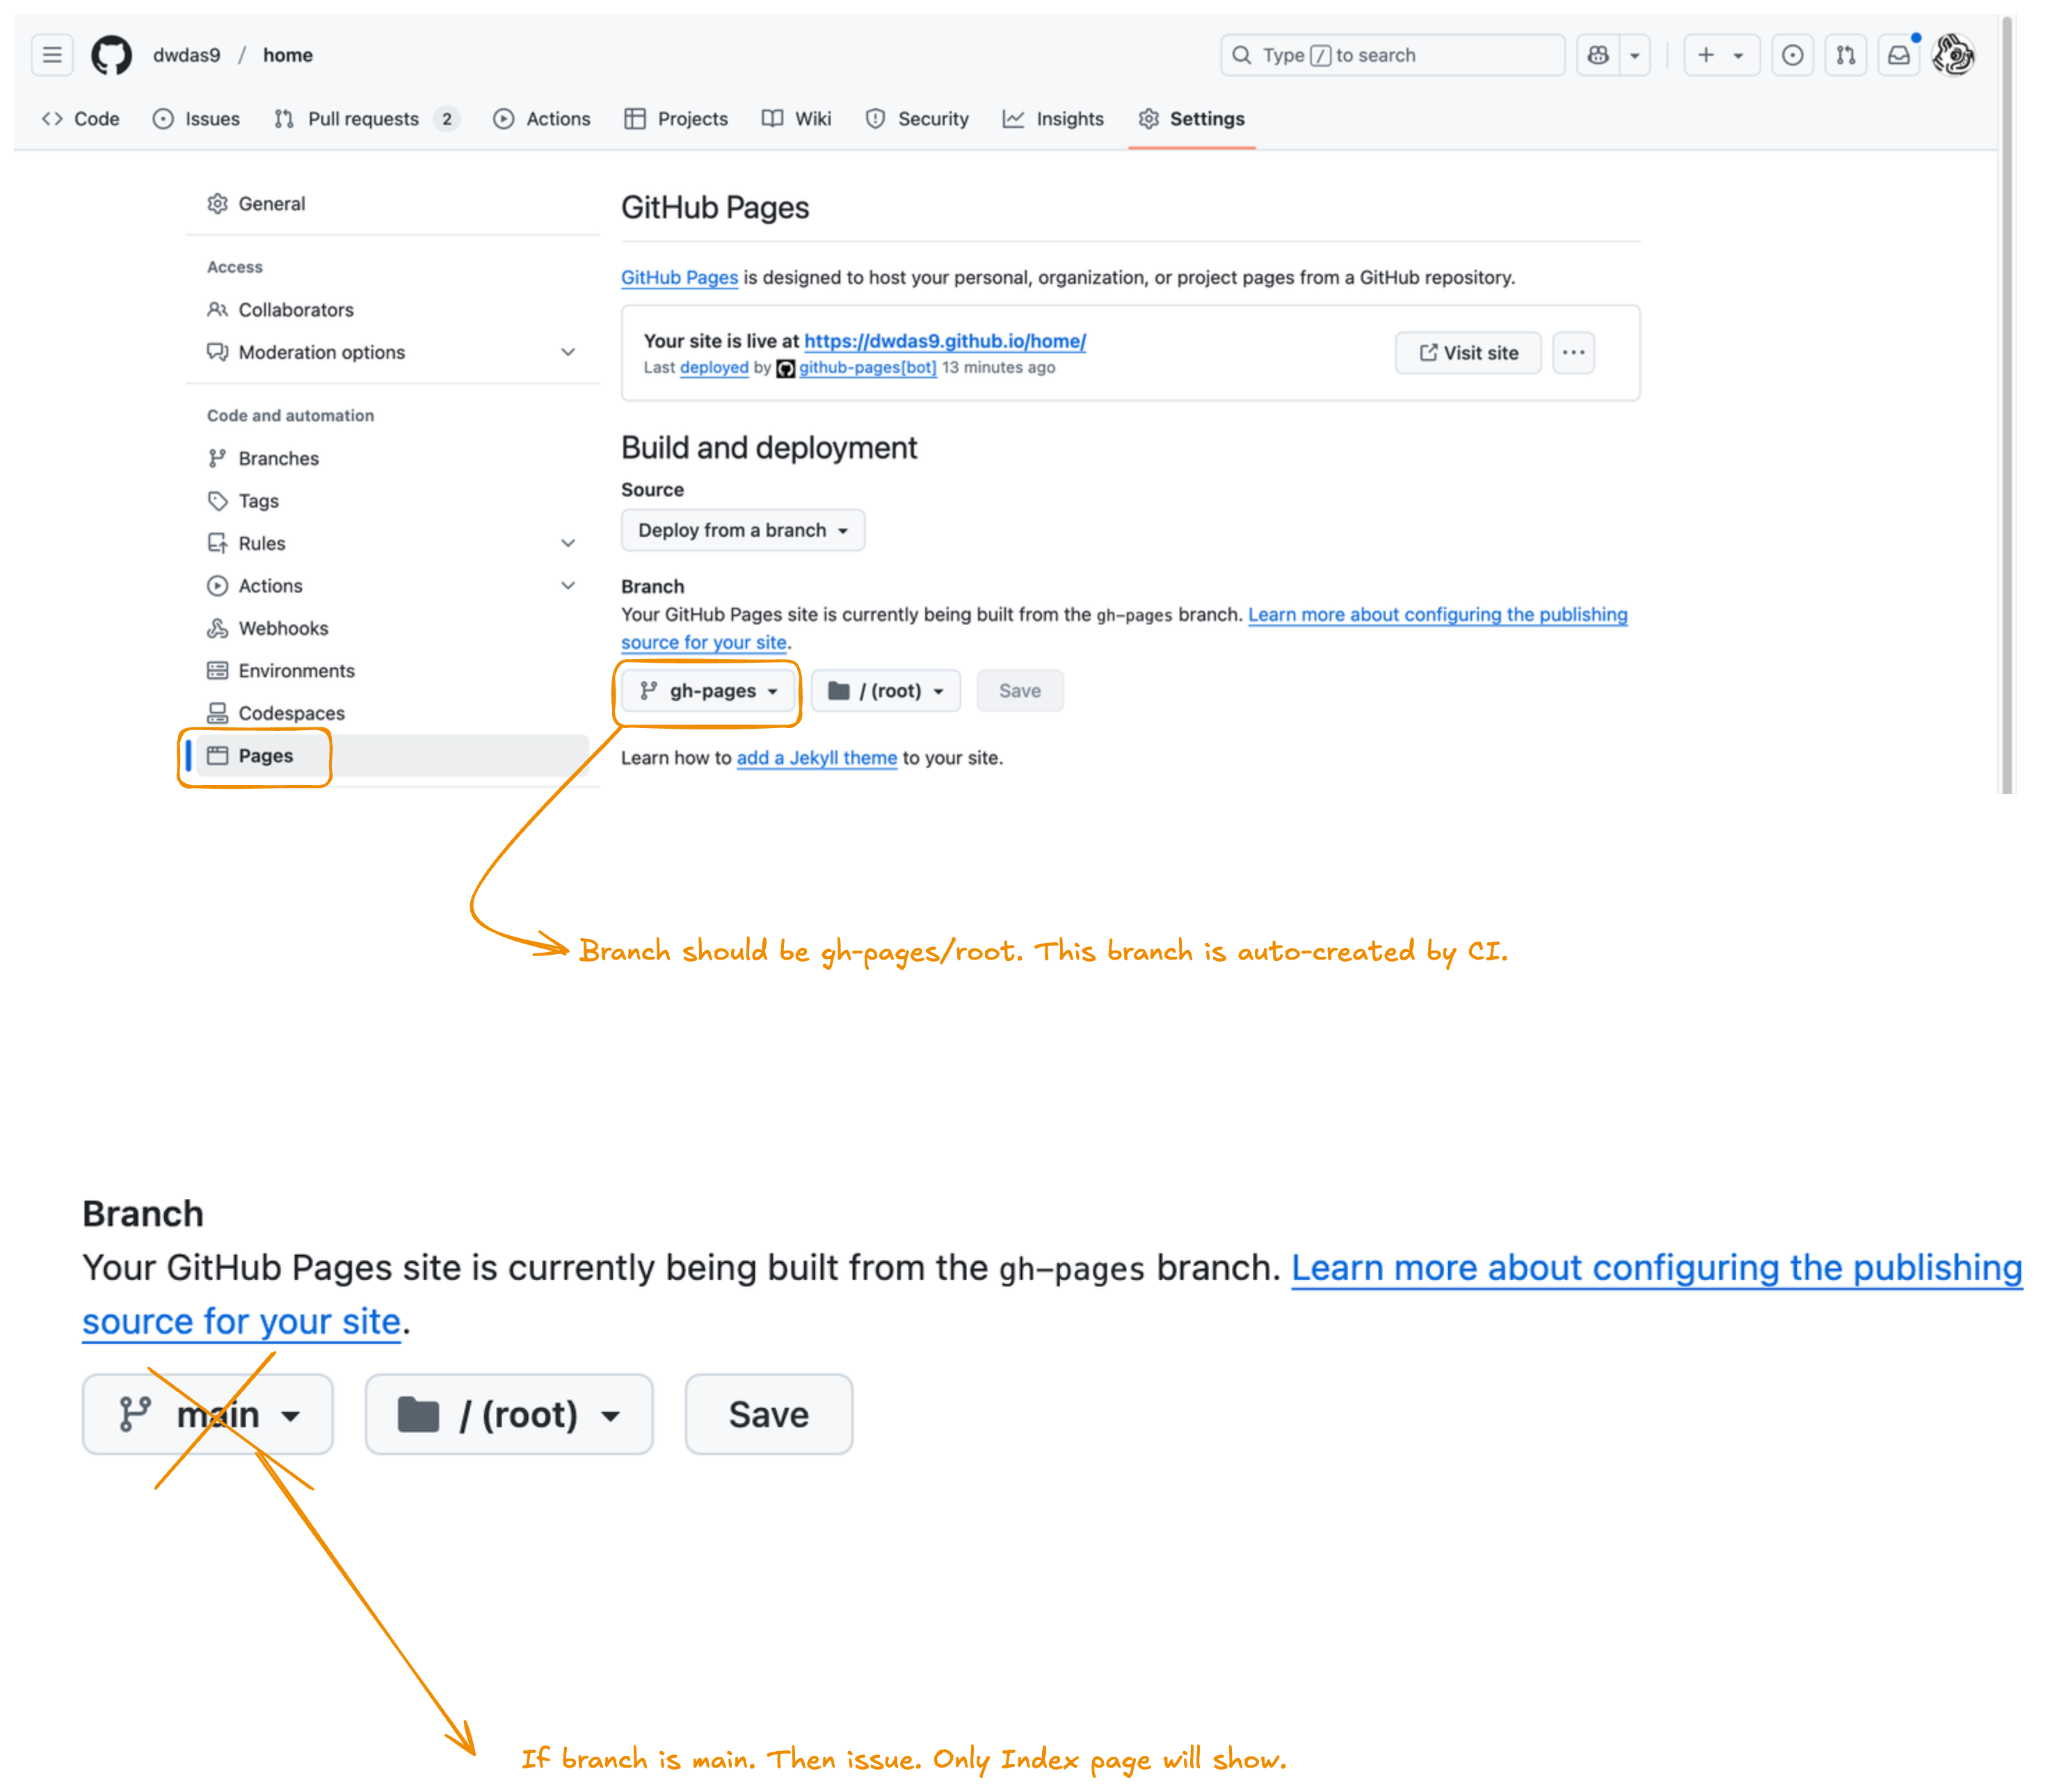
Task: Expand Moderation options chevron
Action: pos(568,352)
